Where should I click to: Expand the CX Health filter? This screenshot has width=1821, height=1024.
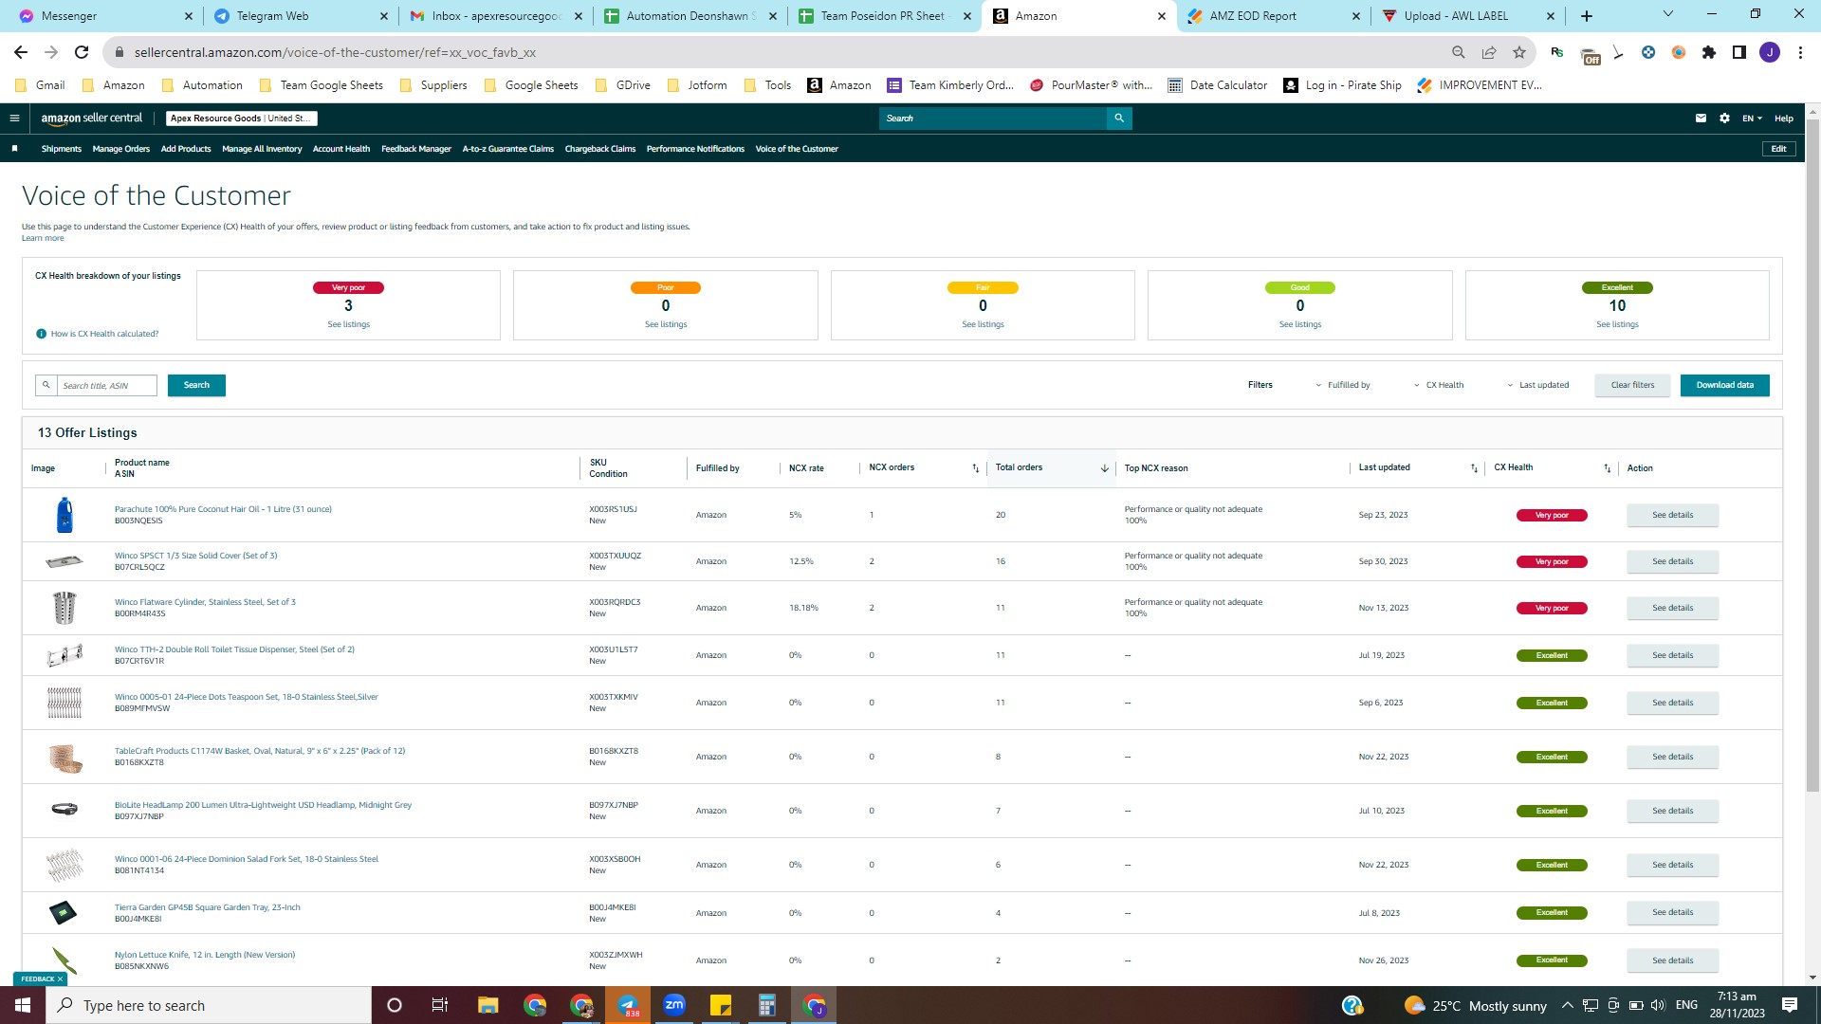(x=1439, y=385)
